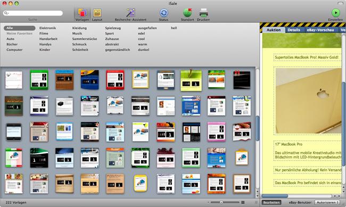The image size is (346, 207).
Task: Open the Status sync icon
Action: [163, 13]
